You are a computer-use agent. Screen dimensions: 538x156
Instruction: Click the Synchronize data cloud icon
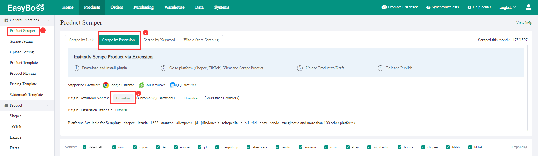(x=428, y=7)
